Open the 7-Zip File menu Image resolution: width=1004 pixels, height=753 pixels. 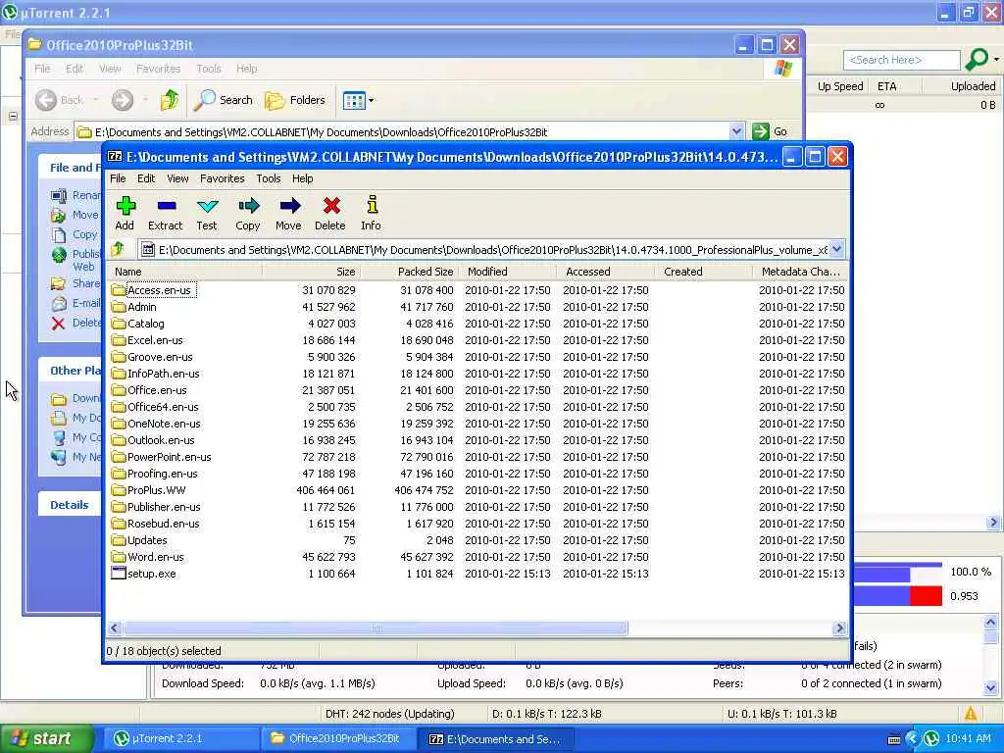pos(118,178)
